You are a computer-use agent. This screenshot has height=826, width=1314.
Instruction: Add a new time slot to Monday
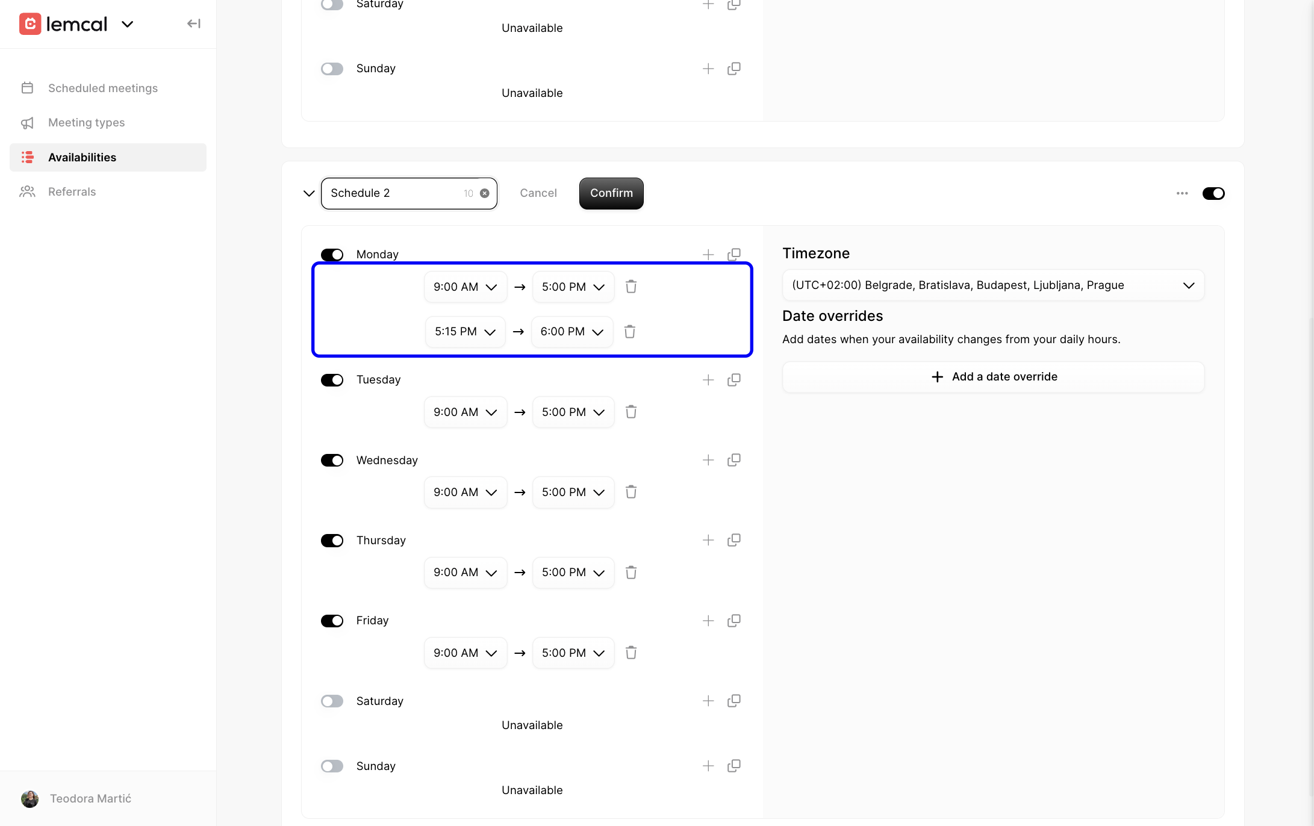pos(708,254)
